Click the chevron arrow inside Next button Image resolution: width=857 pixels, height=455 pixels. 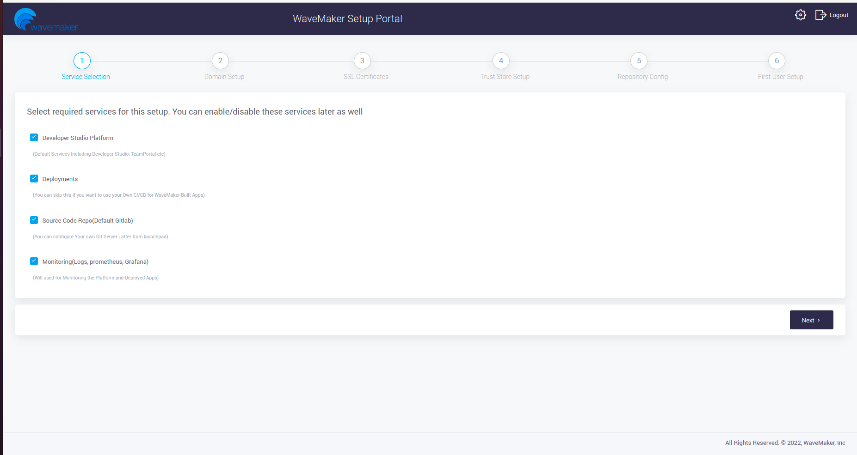(819, 320)
